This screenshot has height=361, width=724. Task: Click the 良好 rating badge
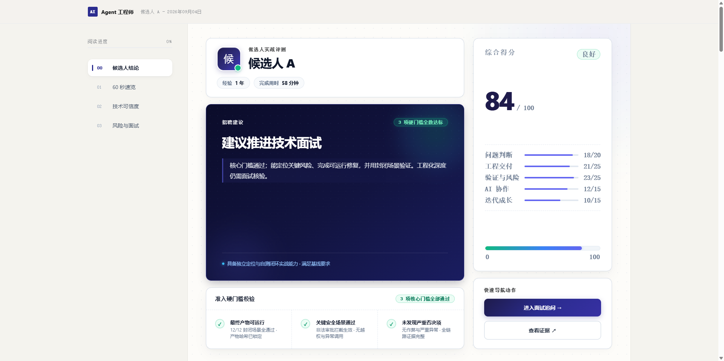pos(589,54)
